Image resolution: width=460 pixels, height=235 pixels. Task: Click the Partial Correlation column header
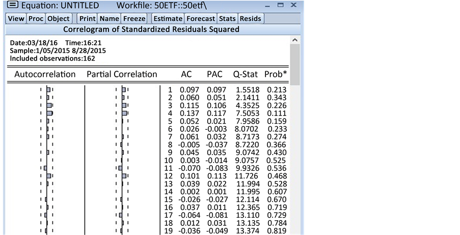122,74
